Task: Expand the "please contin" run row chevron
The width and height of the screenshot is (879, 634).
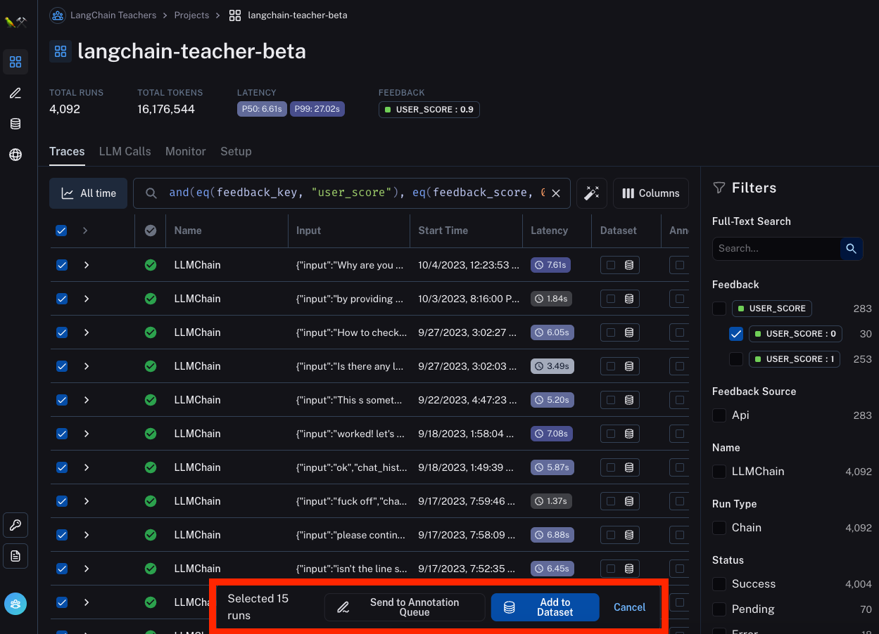Action: click(x=87, y=535)
